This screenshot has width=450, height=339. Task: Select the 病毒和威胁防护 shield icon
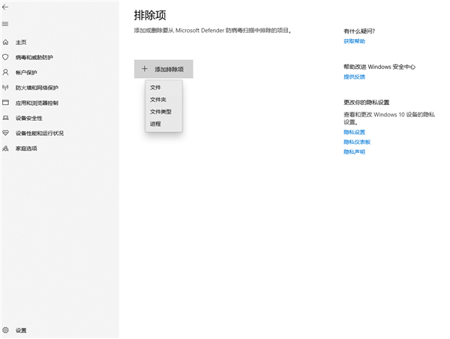pyautogui.click(x=6, y=57)
